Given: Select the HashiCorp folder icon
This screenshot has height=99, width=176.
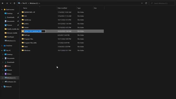Looking at the screenshot, I should click(x=23, y=20).
